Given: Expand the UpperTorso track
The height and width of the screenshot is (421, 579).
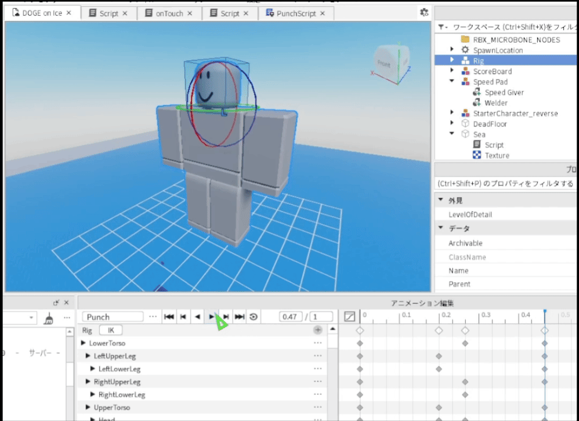Looking at the screenshot, I should pyautogui.click(x=88, y=407).
